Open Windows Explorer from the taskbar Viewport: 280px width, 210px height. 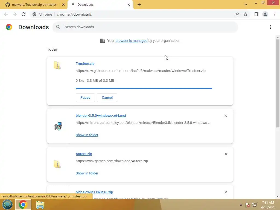(40, 205)
